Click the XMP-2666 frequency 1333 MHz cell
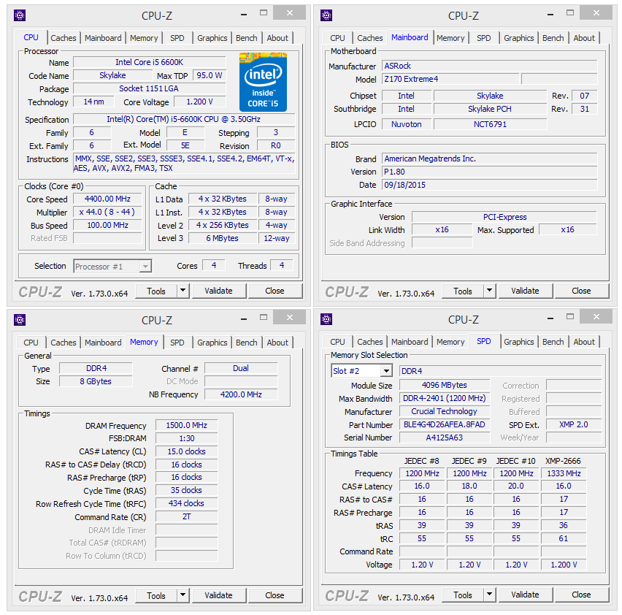Image resolution: width=622 pixels, height=615 pixels. [x=564, y=473]
